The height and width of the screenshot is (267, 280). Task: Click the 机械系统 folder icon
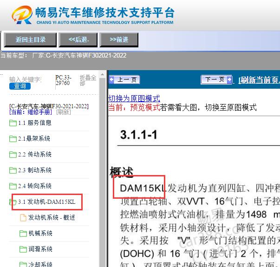click(x=23, y=233)
